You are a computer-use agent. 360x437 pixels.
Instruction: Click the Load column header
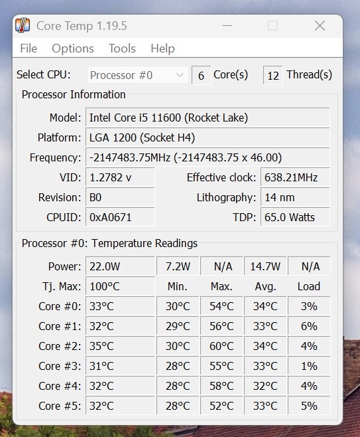309,286
